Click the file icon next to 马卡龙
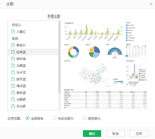Screen dimensions: 155x139 tap(13, 72)
